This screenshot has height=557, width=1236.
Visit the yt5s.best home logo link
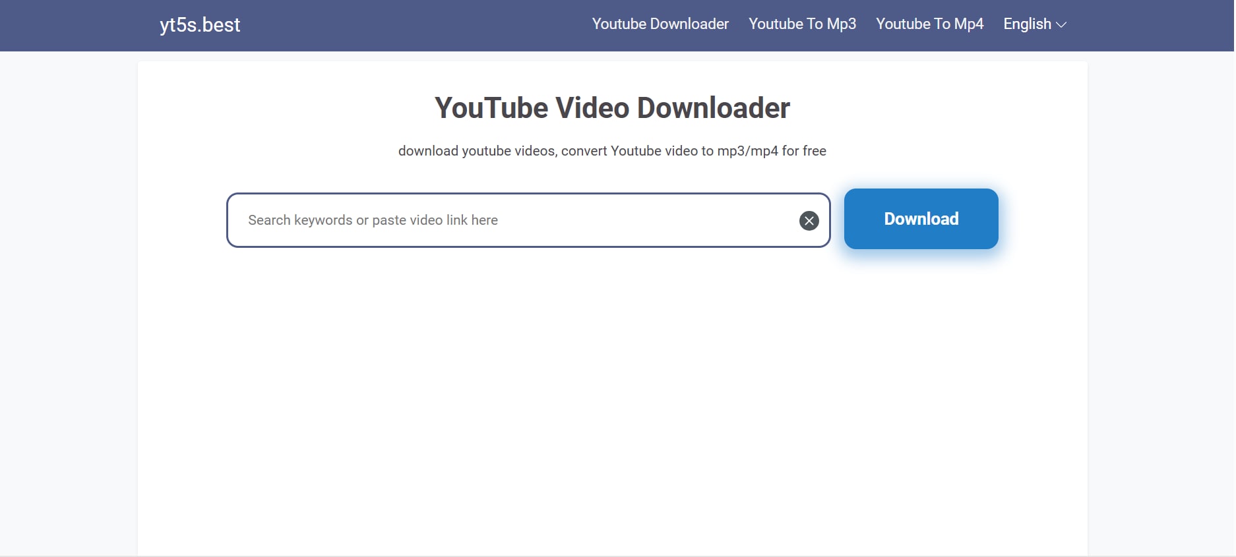point(200,25)
